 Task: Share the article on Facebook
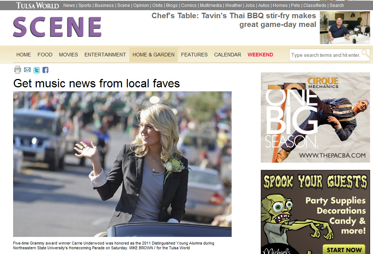click(46, 70)
